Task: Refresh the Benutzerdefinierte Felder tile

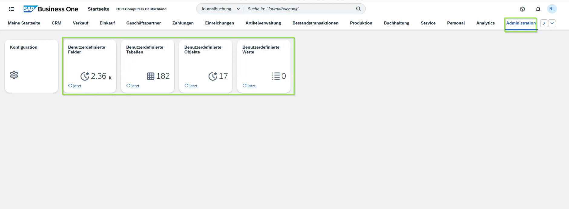Action: (x=70, y=86)
